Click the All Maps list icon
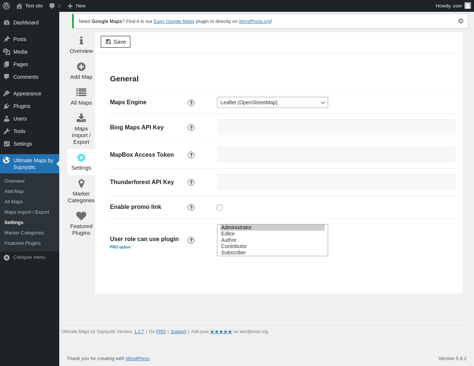The width and height of the screenshot is (474, 366). click(x=81, y=92)
